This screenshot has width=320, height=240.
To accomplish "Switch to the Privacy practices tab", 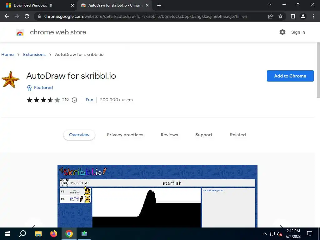I will 125,135.
